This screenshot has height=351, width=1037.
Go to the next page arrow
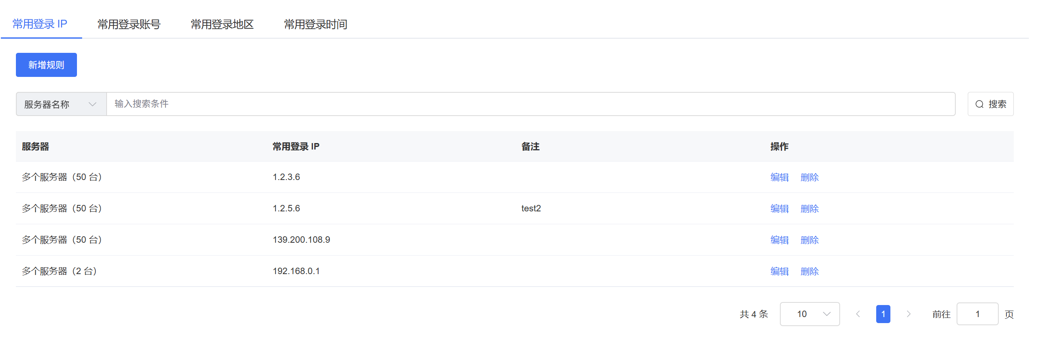click(908, 314)
